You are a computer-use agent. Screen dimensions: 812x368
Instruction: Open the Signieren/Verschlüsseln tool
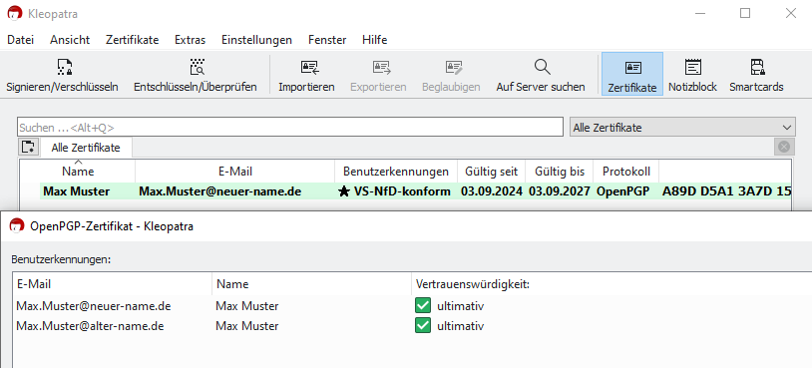coord(62,75)
